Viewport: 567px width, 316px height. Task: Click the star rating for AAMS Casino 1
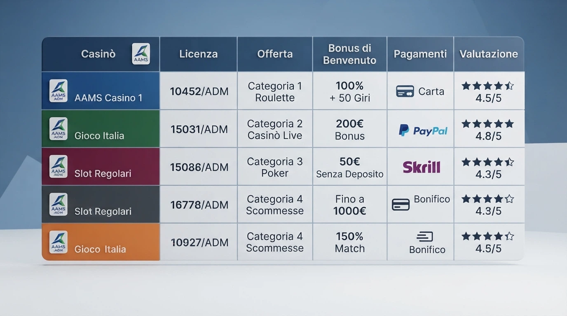[488, 86]
